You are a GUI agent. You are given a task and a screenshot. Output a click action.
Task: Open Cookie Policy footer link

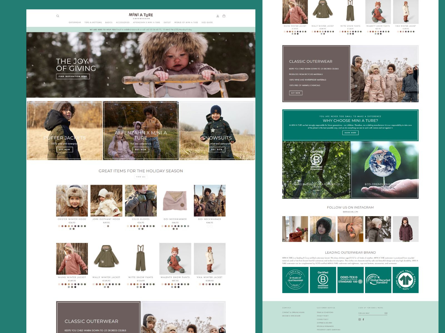[323, 319]
